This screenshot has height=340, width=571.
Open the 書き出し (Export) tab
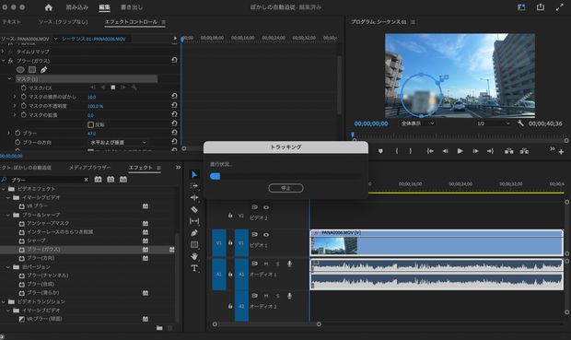(132, 7)
